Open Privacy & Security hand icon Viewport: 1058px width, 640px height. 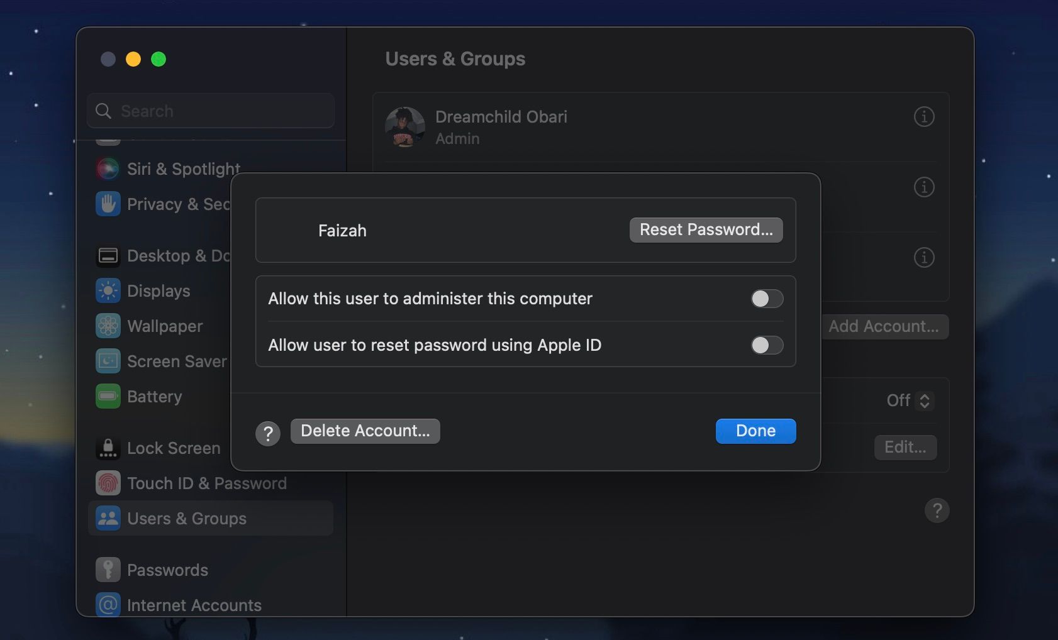click(108, 204)
